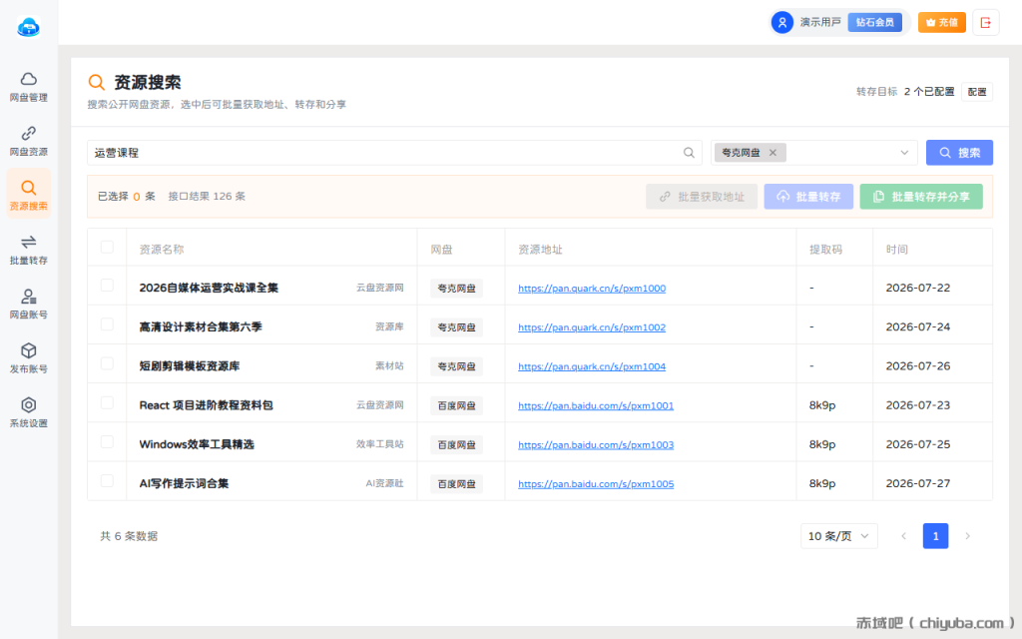Viewport: 1022px width, 639px height.
Task: Check the React 项目进阶教程资料包 row
Action: click(107, 403)
